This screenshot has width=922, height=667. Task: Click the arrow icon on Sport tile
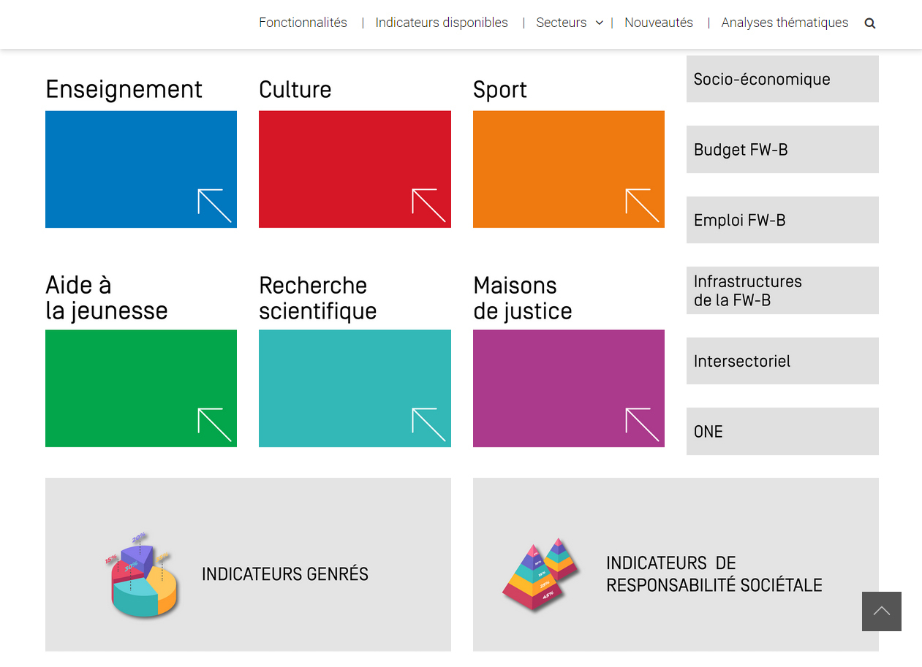(643, 206)
